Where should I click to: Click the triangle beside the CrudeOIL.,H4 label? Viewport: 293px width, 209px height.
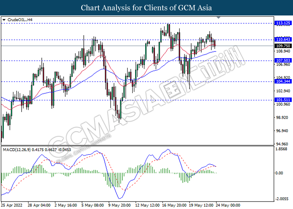pyautogui.click(x=4, y=20)
